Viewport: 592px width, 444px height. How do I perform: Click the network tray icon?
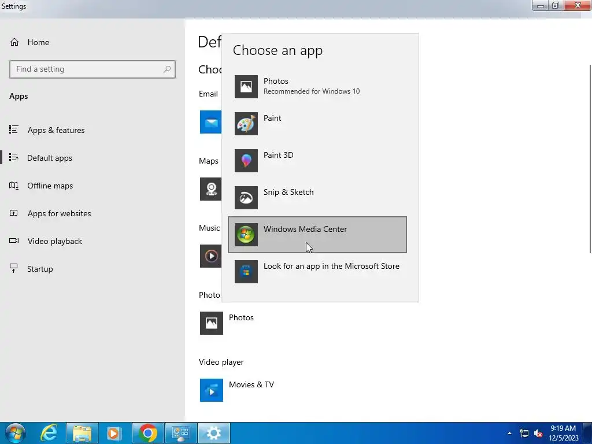524,433
